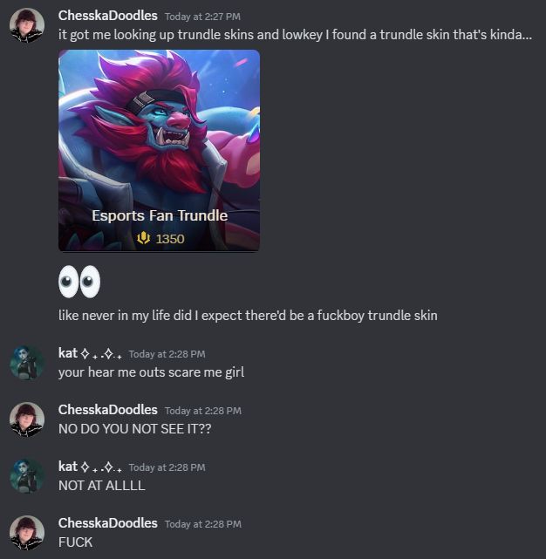Click the ChesskaDoodles username above "NO DO YOU NOT SEE IT??"
This screenshot has height=559, width=546.
pyautogui.click(x=107, y=410)
